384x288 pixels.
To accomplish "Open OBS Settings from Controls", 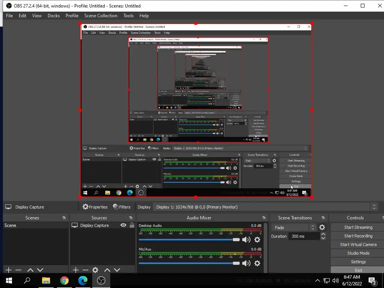I will click(x=358, y=262).
